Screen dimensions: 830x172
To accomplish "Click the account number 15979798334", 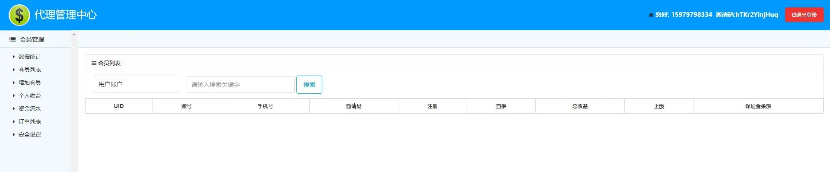I will [692, 15].
